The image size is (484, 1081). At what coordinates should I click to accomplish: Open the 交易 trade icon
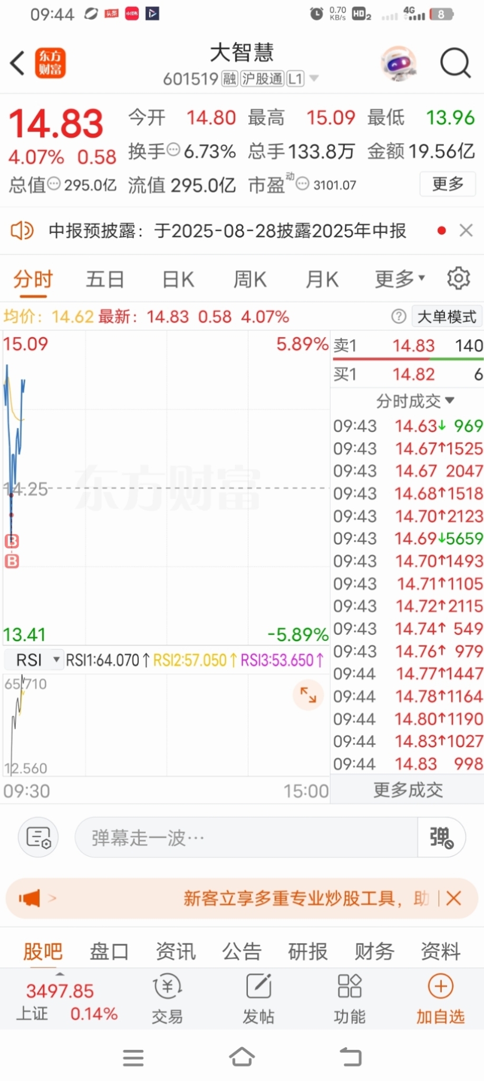(167, 999)
